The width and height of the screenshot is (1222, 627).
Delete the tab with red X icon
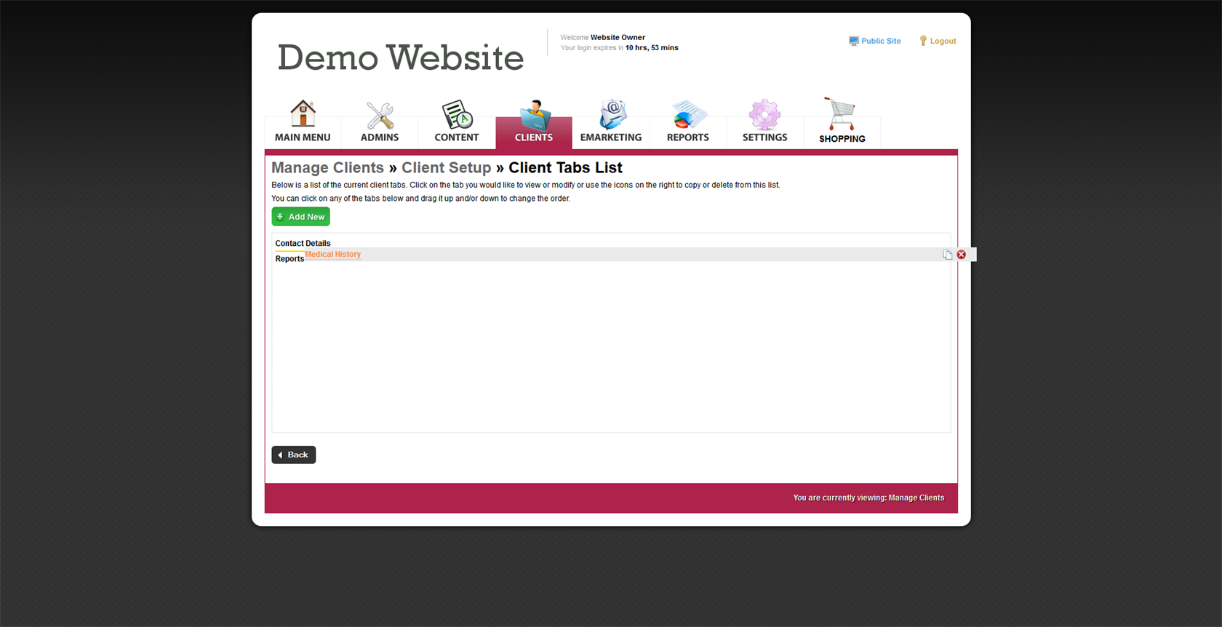pyautogui.click(x=961, y=255)
